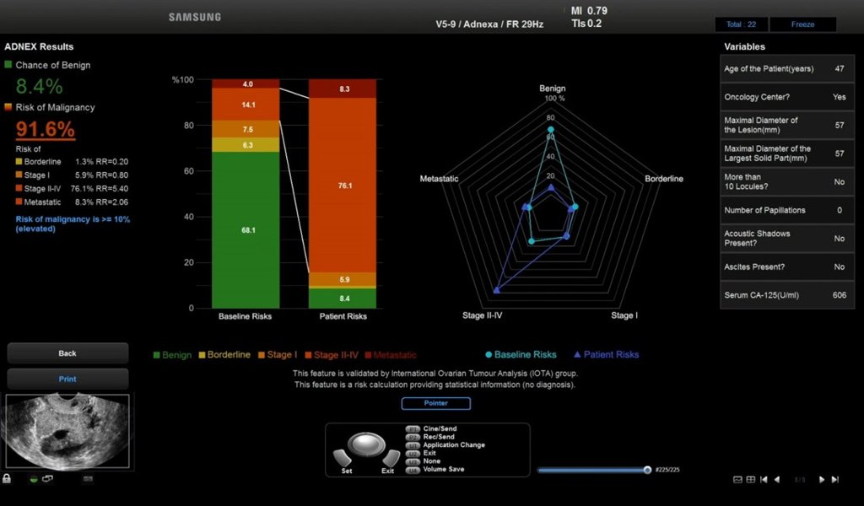
Task: Click the network connection status icon
Action: (48, 478)
